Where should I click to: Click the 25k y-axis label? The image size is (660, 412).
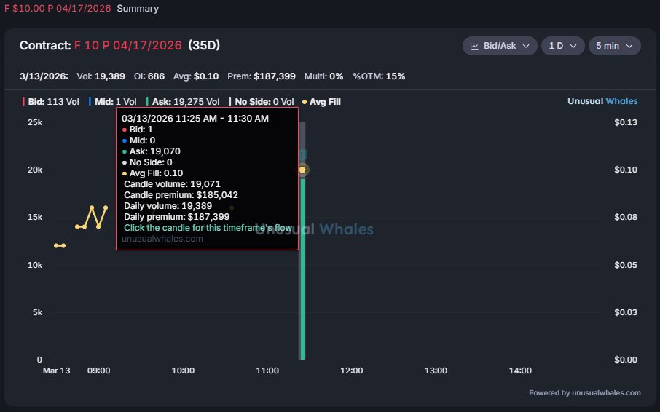click(x=35, y=122)
